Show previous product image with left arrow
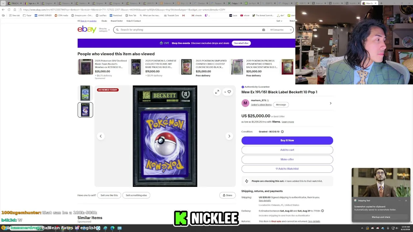The height and width of the screenshot is (232, 413). [x=101, y=136]
